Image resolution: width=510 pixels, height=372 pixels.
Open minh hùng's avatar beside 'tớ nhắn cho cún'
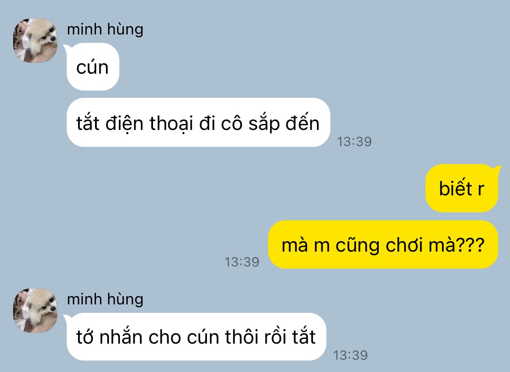coord(35,311)
